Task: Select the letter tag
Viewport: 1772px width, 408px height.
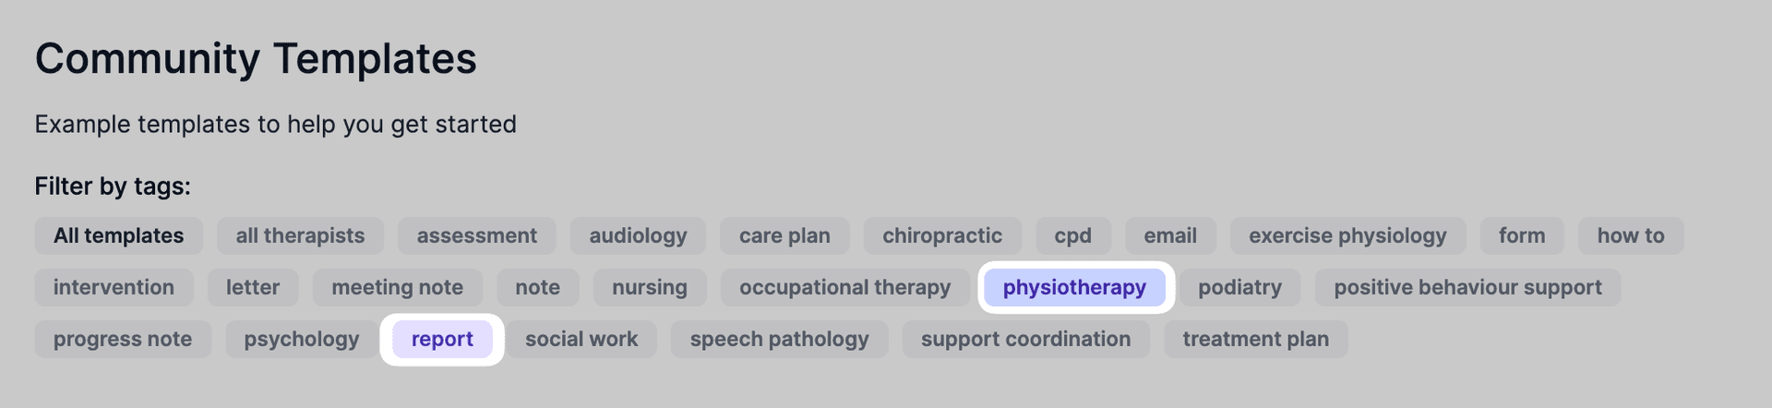Action: [252, 288]
